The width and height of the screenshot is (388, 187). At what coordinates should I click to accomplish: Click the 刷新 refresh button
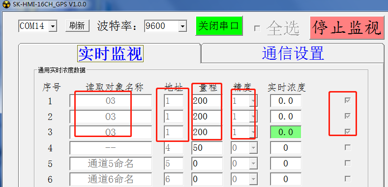(77, 25)
